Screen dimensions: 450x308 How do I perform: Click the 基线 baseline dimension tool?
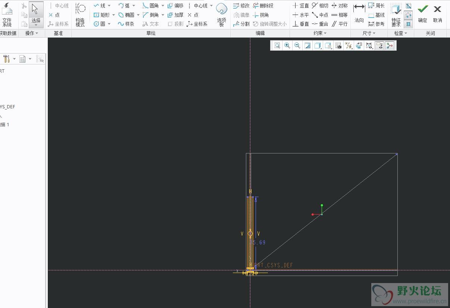coord(376,15)
